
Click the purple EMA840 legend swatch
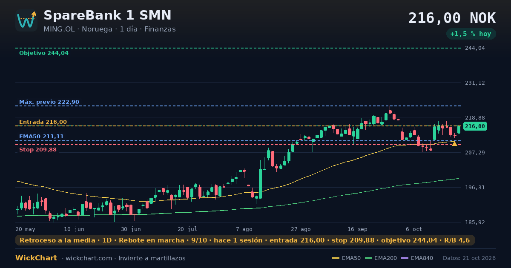coord(405,258)
